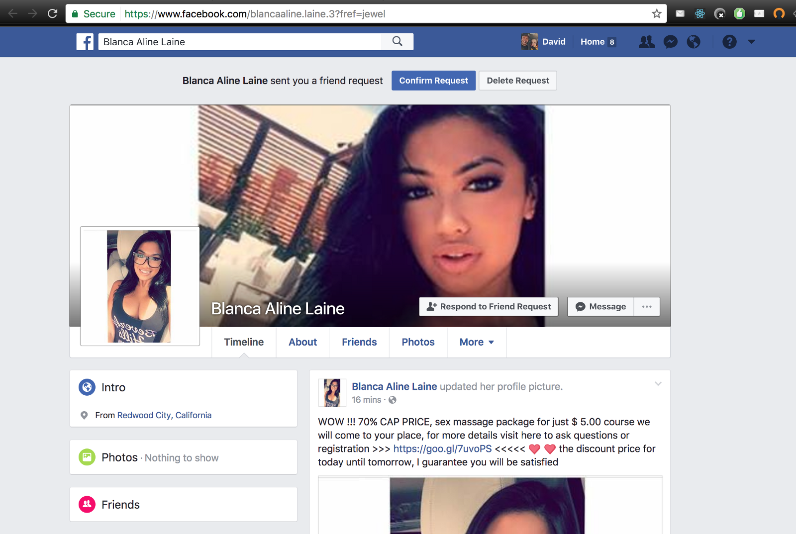This screenshot has width=796, height=534.
Task: Open the Friend Requests icon in top bar
Action: coord(647,42)
